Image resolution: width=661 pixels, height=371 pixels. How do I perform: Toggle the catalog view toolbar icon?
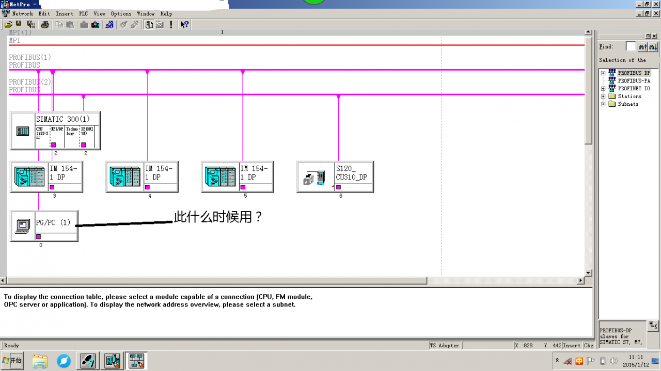(149, 24)
